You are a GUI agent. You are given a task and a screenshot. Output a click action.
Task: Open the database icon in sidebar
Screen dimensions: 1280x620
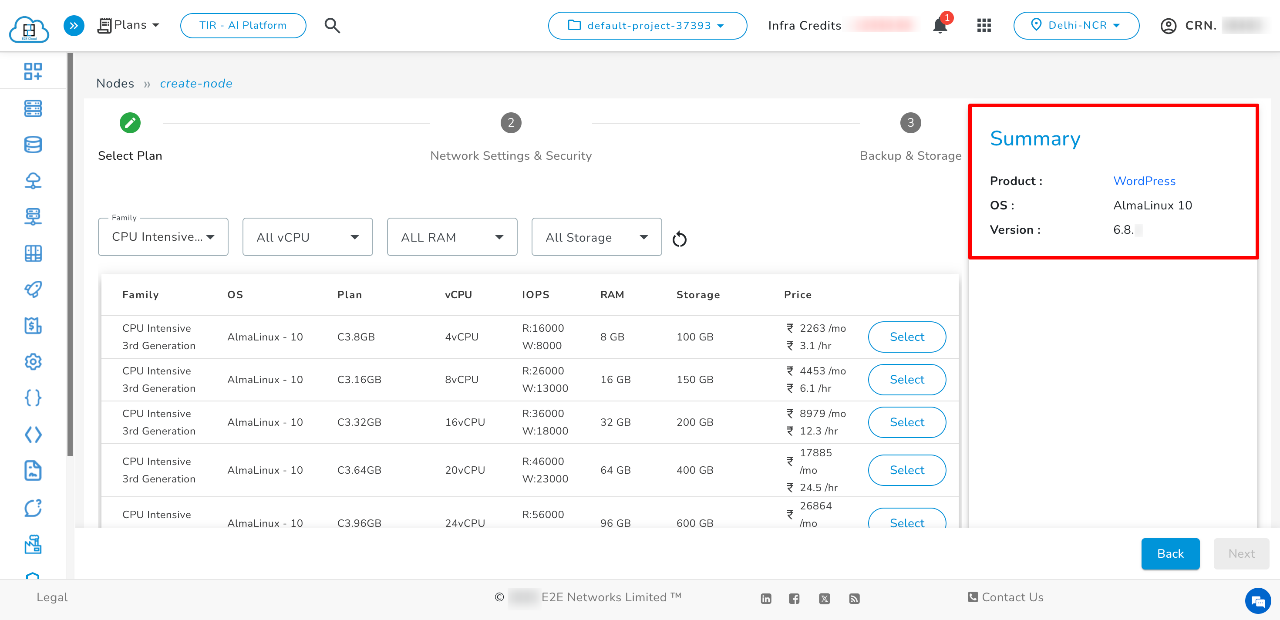[x=33, y=145]
